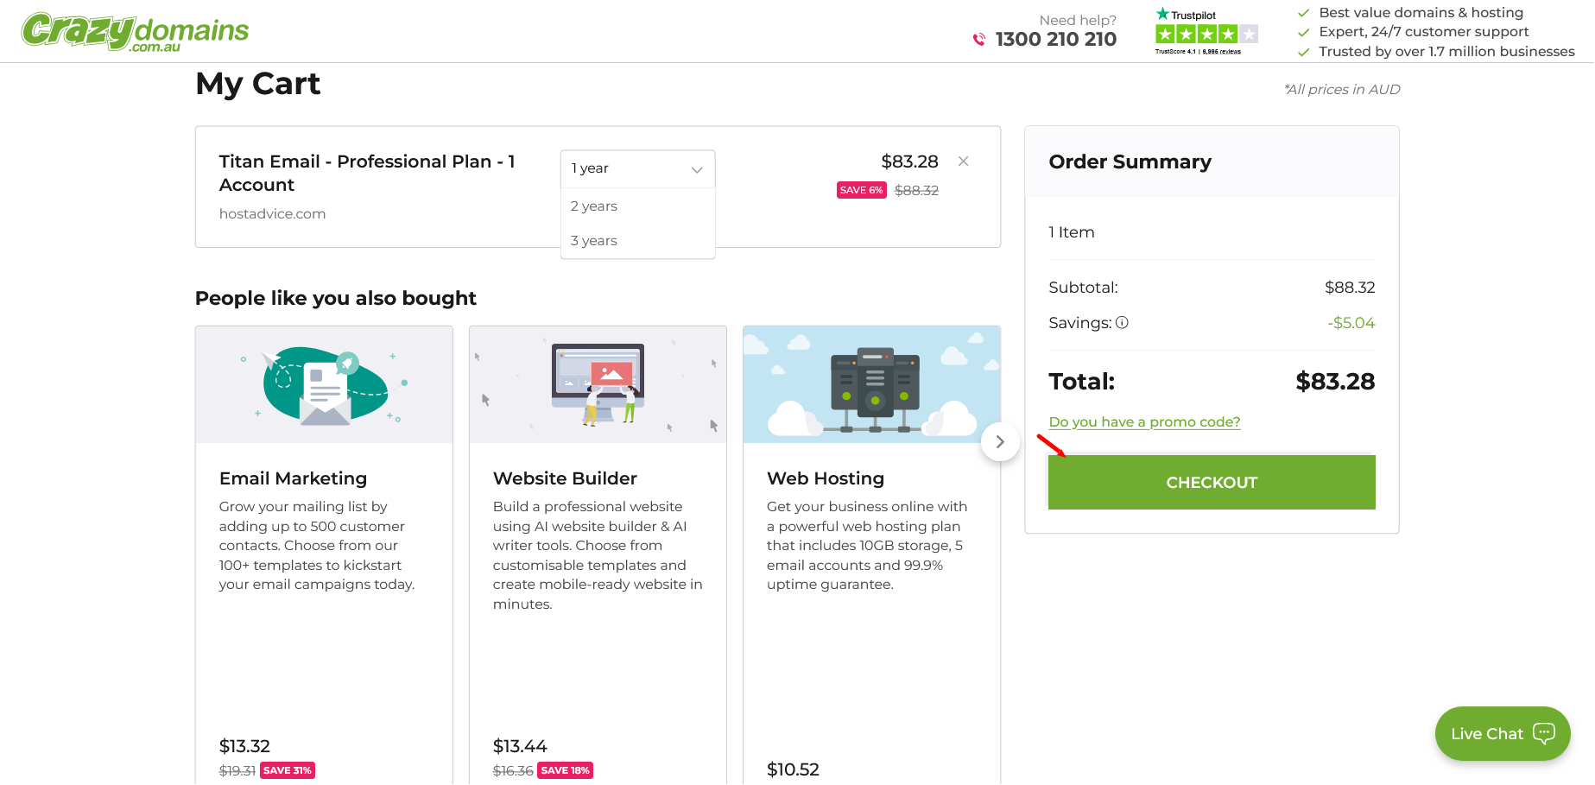Click the Website Builder title
Image resolution: width=1595 pixels, height=785 pixels.
click(x=565, y=478)
